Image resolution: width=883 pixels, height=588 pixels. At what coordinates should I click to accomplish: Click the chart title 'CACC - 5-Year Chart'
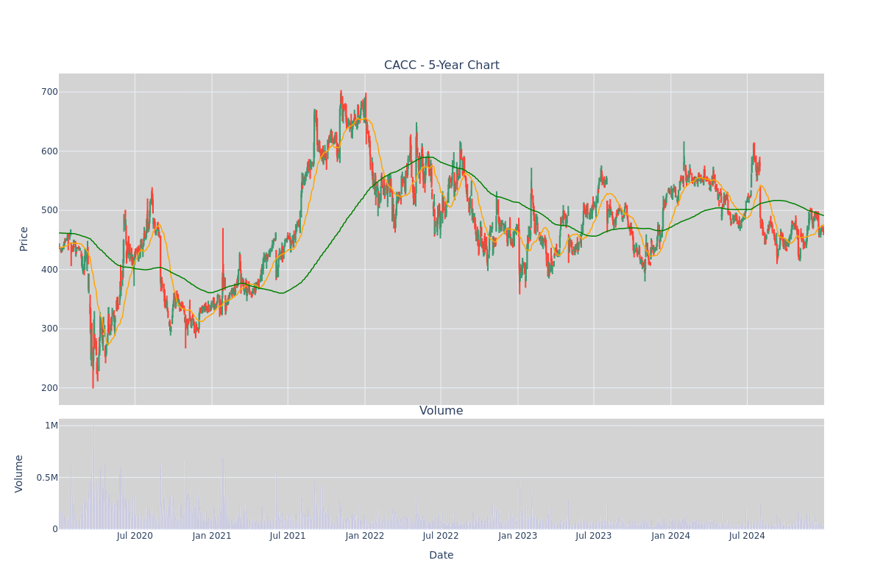point(441,65)
